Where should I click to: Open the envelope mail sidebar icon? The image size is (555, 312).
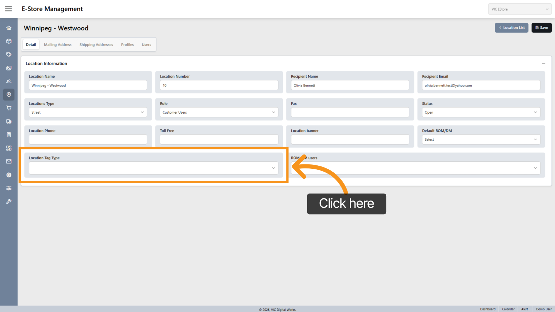click(x=9, y=161)
